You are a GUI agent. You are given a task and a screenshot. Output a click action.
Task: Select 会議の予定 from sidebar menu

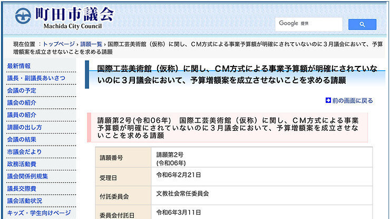(22, 90)
